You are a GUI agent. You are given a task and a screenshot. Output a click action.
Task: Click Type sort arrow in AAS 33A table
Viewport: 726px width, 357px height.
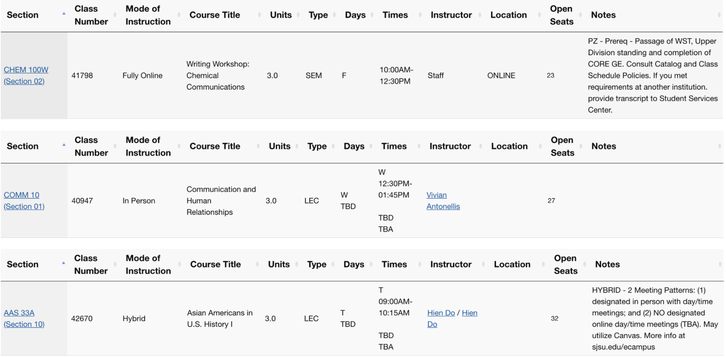pyautogui.click(x=334, y=265)
